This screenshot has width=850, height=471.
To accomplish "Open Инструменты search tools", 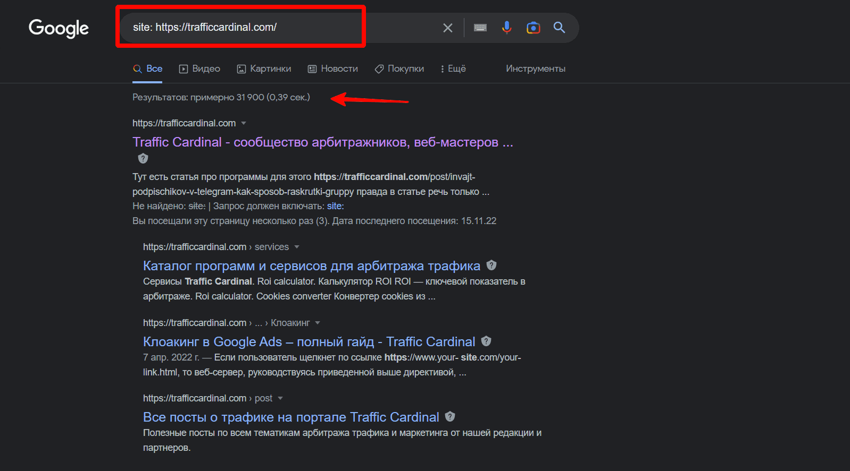I will (535, 69).
